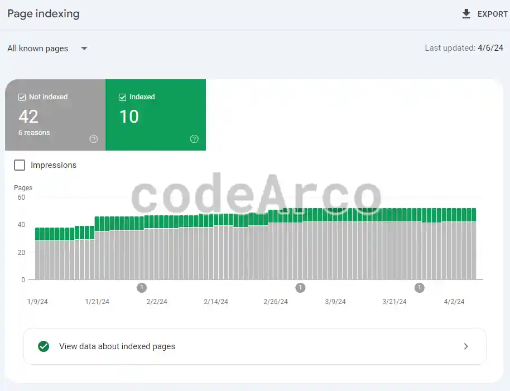The image size is (510, 391).
Task: Click the EXPORT button label
Action: [493, 15]
